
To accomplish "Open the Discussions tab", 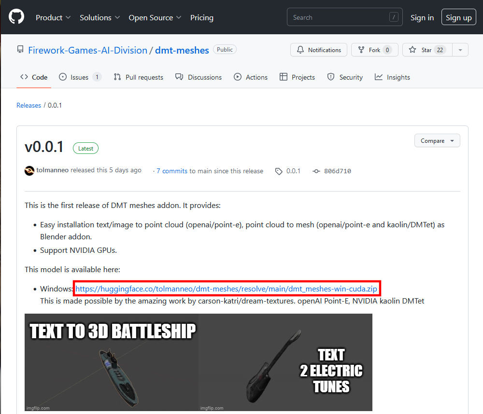I will pyautogui.click(x=199, y=77).
